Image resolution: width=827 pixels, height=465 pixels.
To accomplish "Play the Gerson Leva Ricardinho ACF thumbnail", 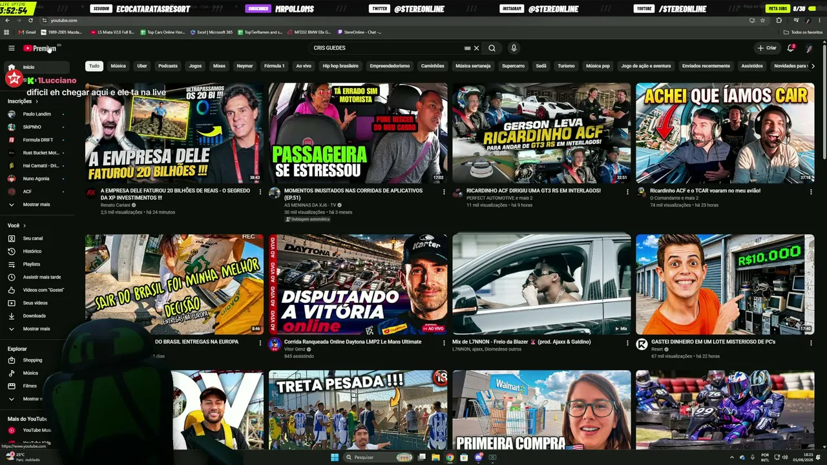I will click(x=541, y=133).
